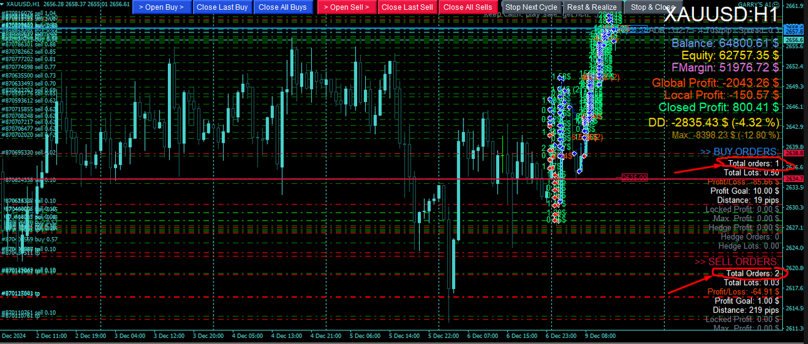Click order label #870782662 sell 0.85
808x344 pixels.
[29, 52]
